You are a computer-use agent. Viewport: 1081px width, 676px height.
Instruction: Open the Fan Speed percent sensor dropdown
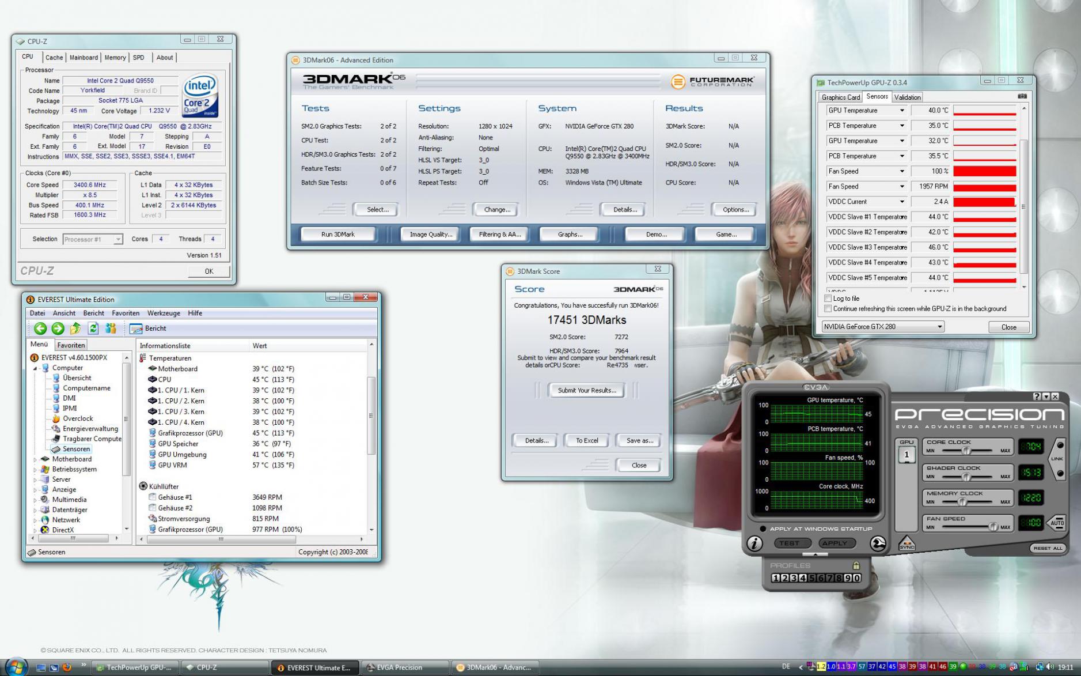click(x=902, y=171)
